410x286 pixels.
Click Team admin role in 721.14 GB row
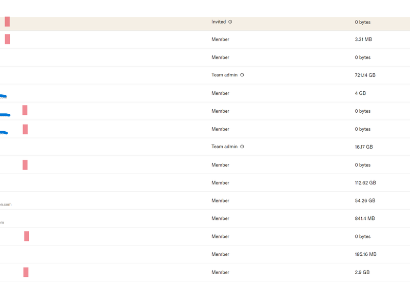tap(224, 75)
